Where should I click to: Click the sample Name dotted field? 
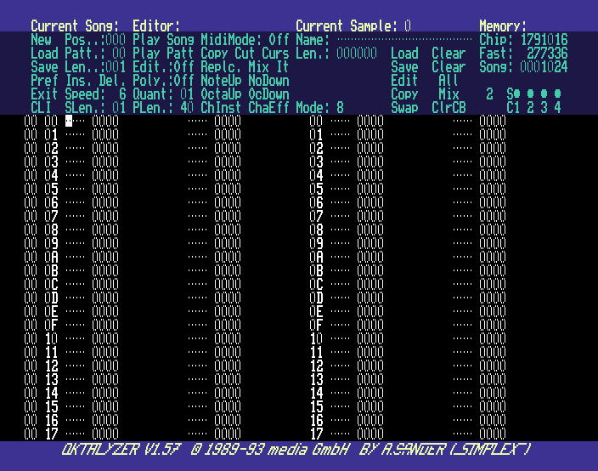click(404, 40)
